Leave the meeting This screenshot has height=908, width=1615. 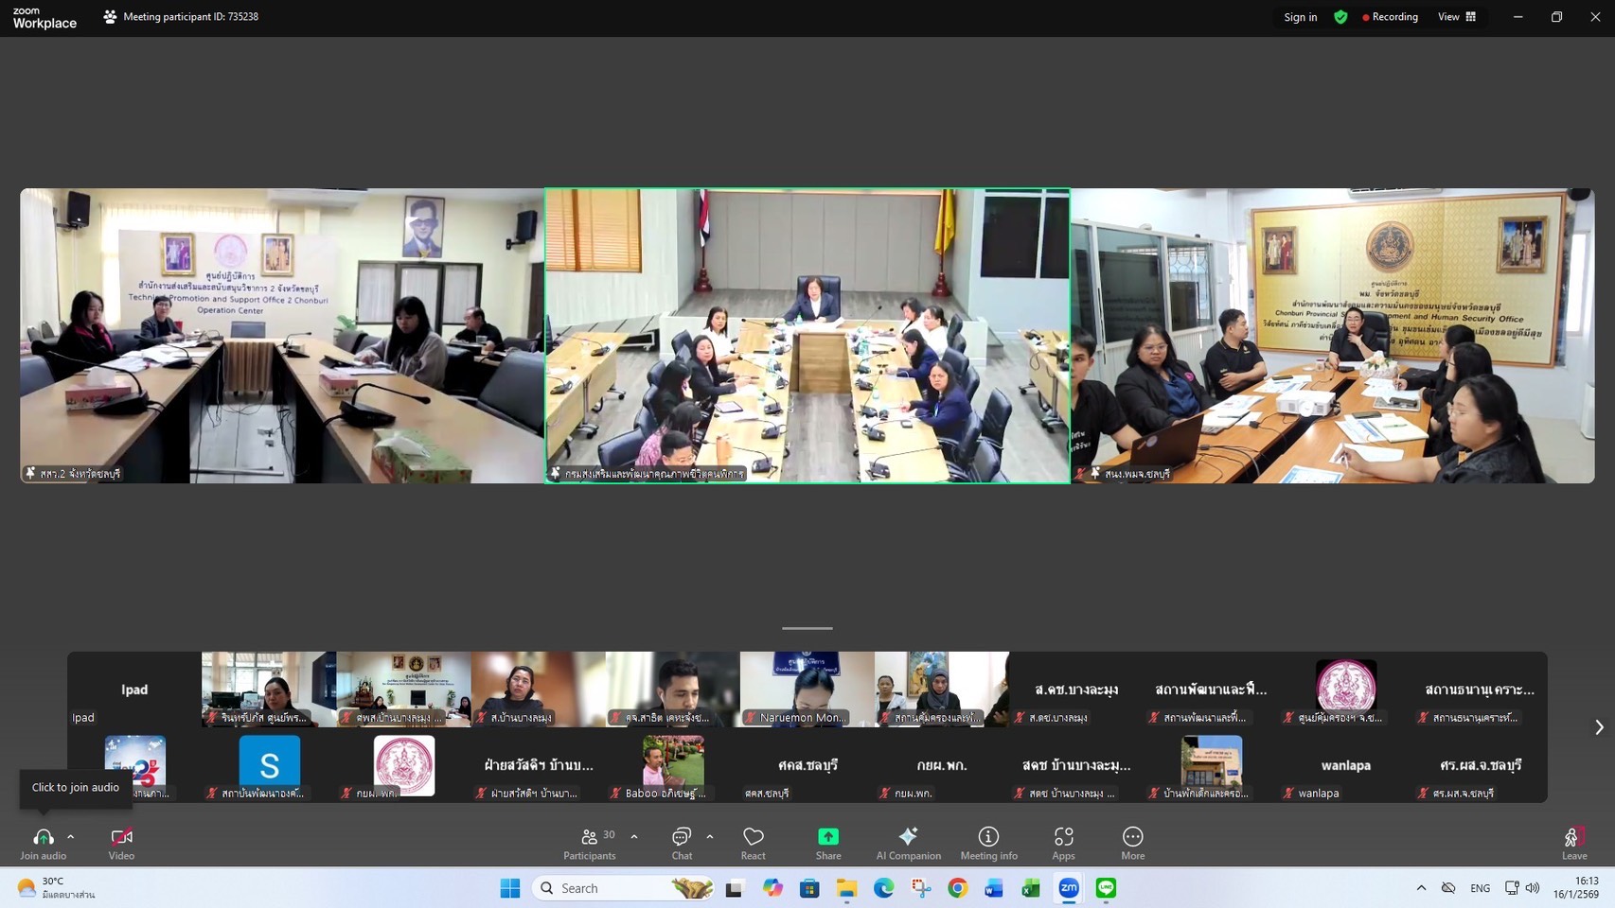(x=1574, y=843)
